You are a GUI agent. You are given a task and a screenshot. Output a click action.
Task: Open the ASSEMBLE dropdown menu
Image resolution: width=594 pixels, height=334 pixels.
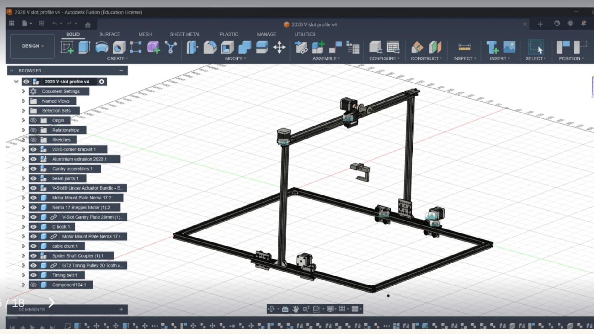click(326, 58)
